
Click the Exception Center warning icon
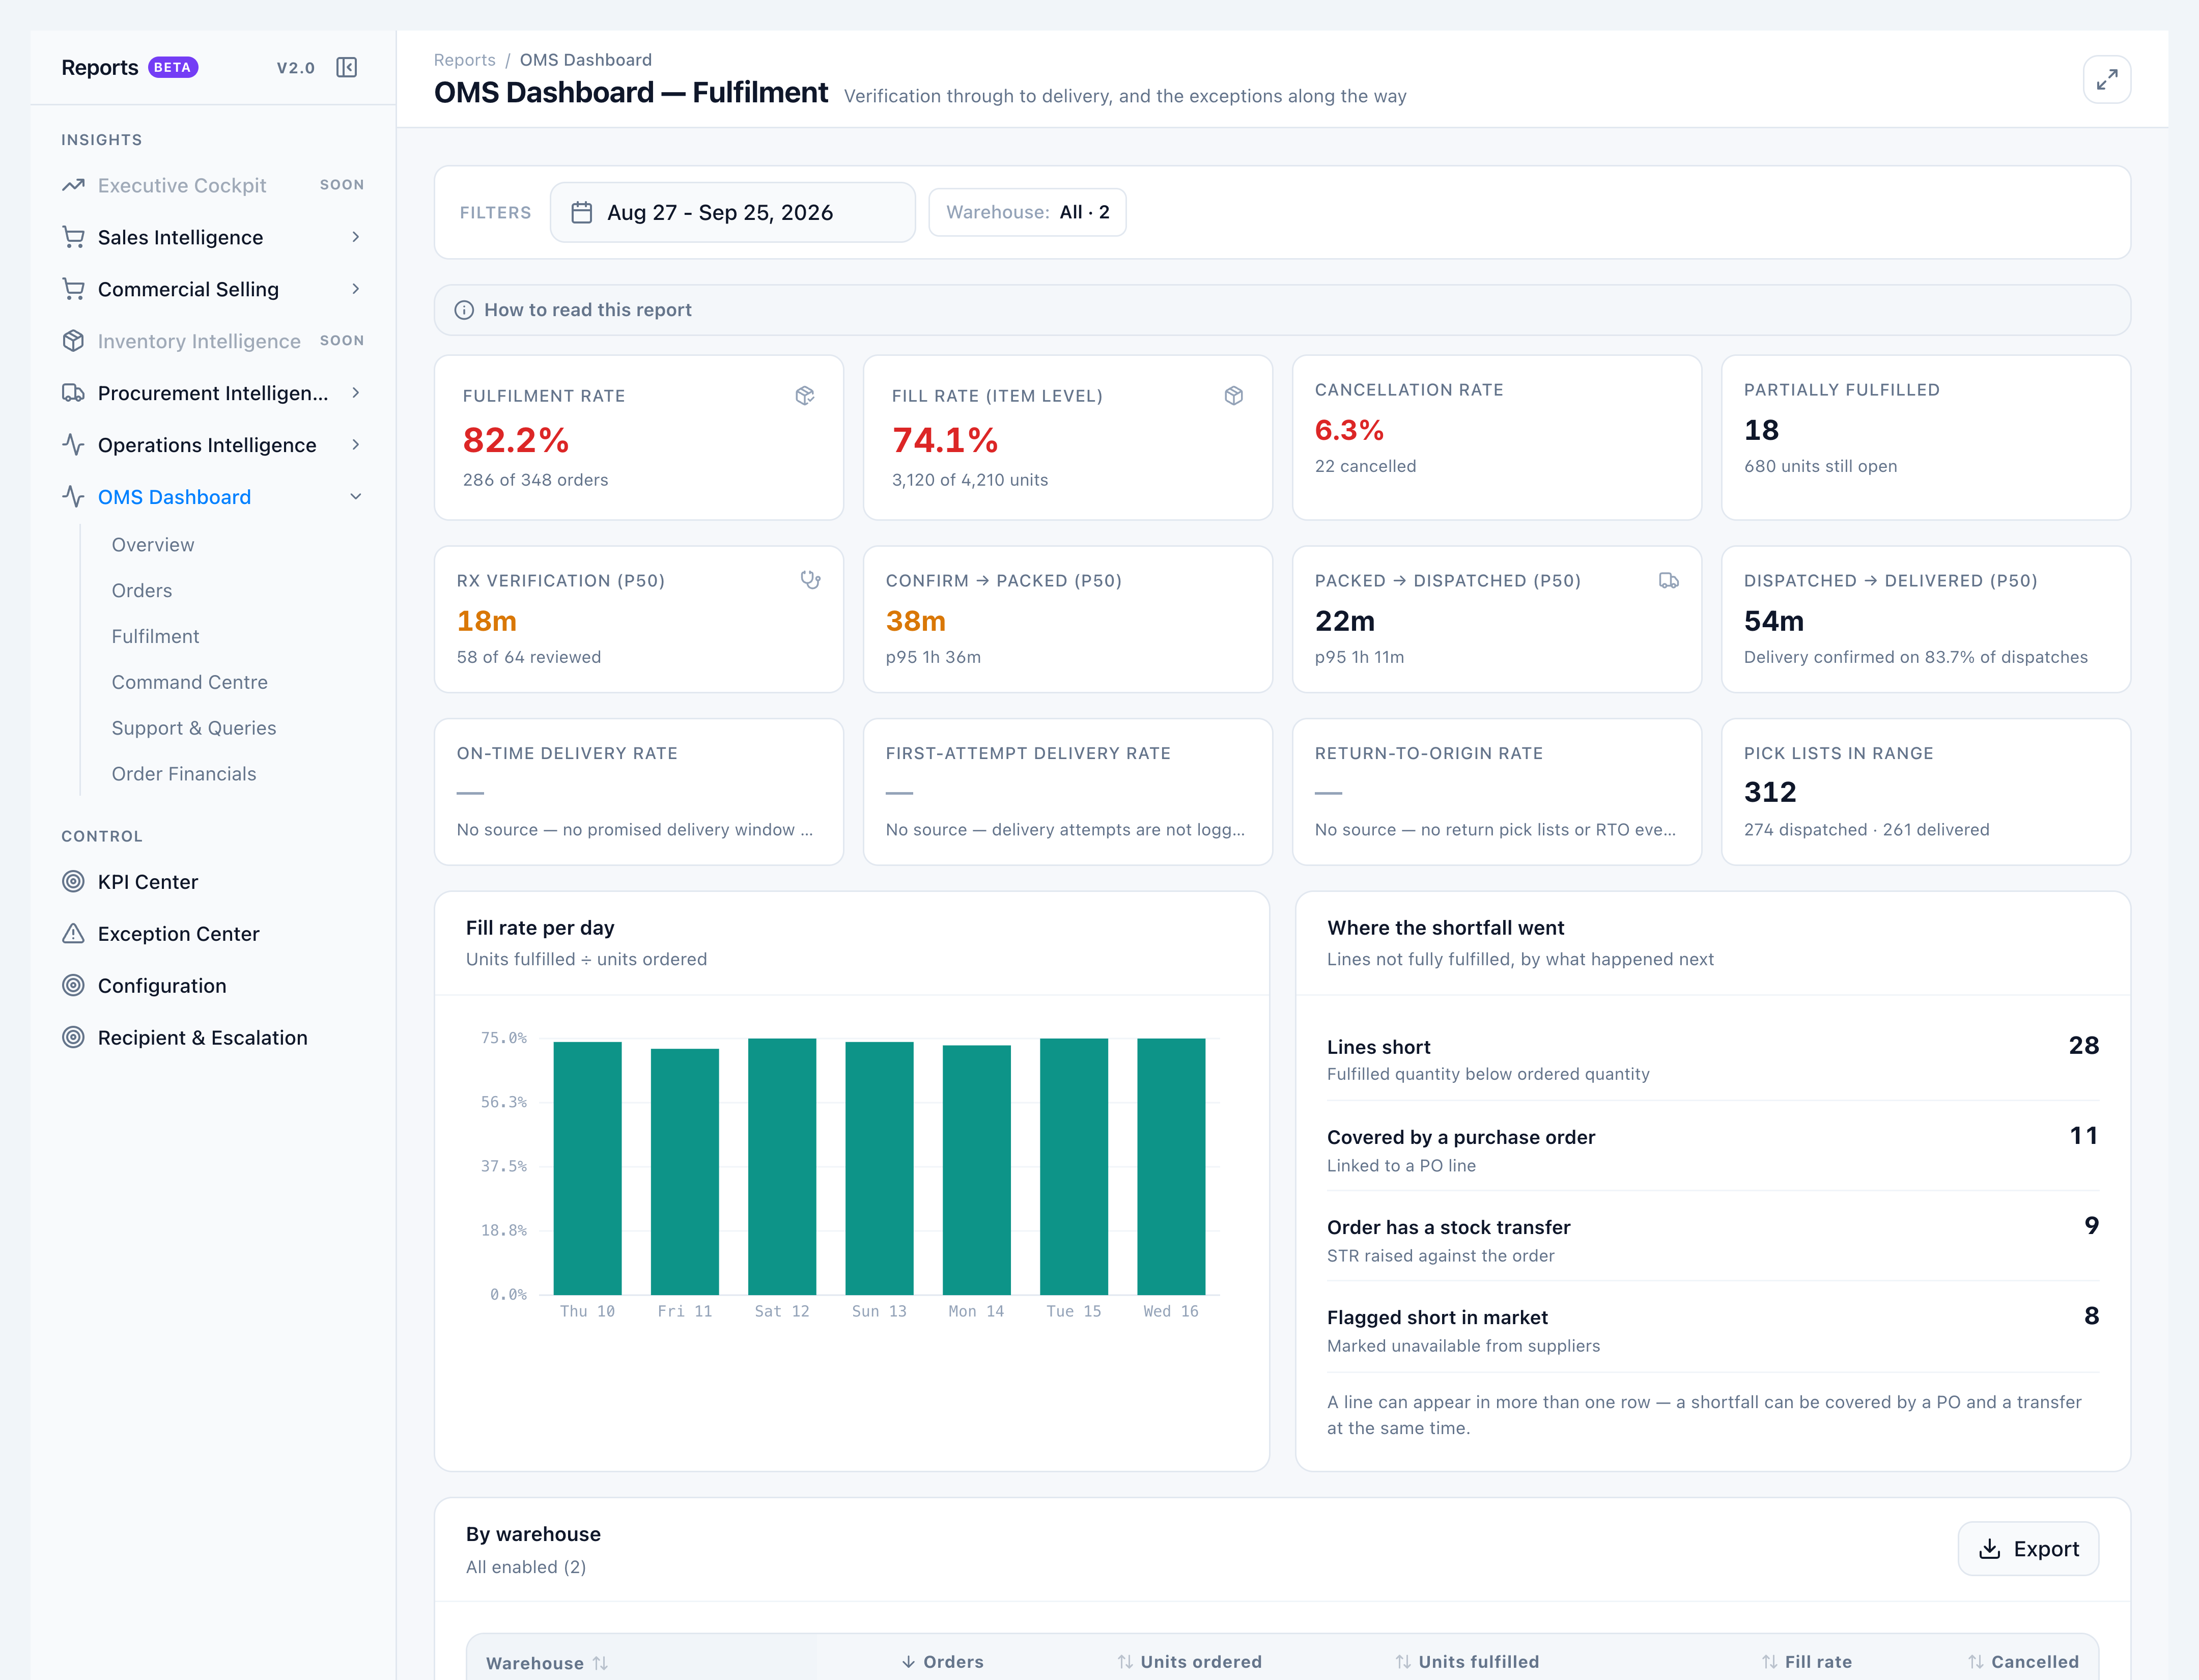[73, 933]
